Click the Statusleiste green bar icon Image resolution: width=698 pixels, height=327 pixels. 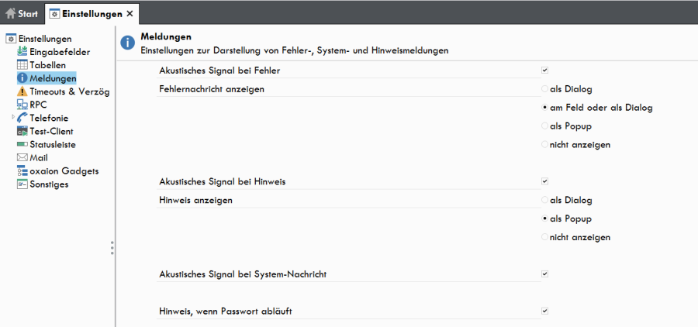tap(22, 145)
